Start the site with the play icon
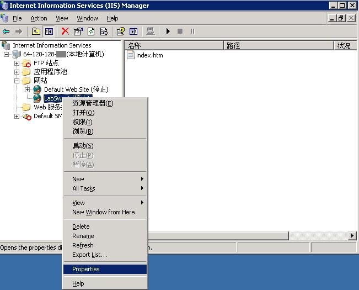The image size is (359, 290). pos(168,31)
